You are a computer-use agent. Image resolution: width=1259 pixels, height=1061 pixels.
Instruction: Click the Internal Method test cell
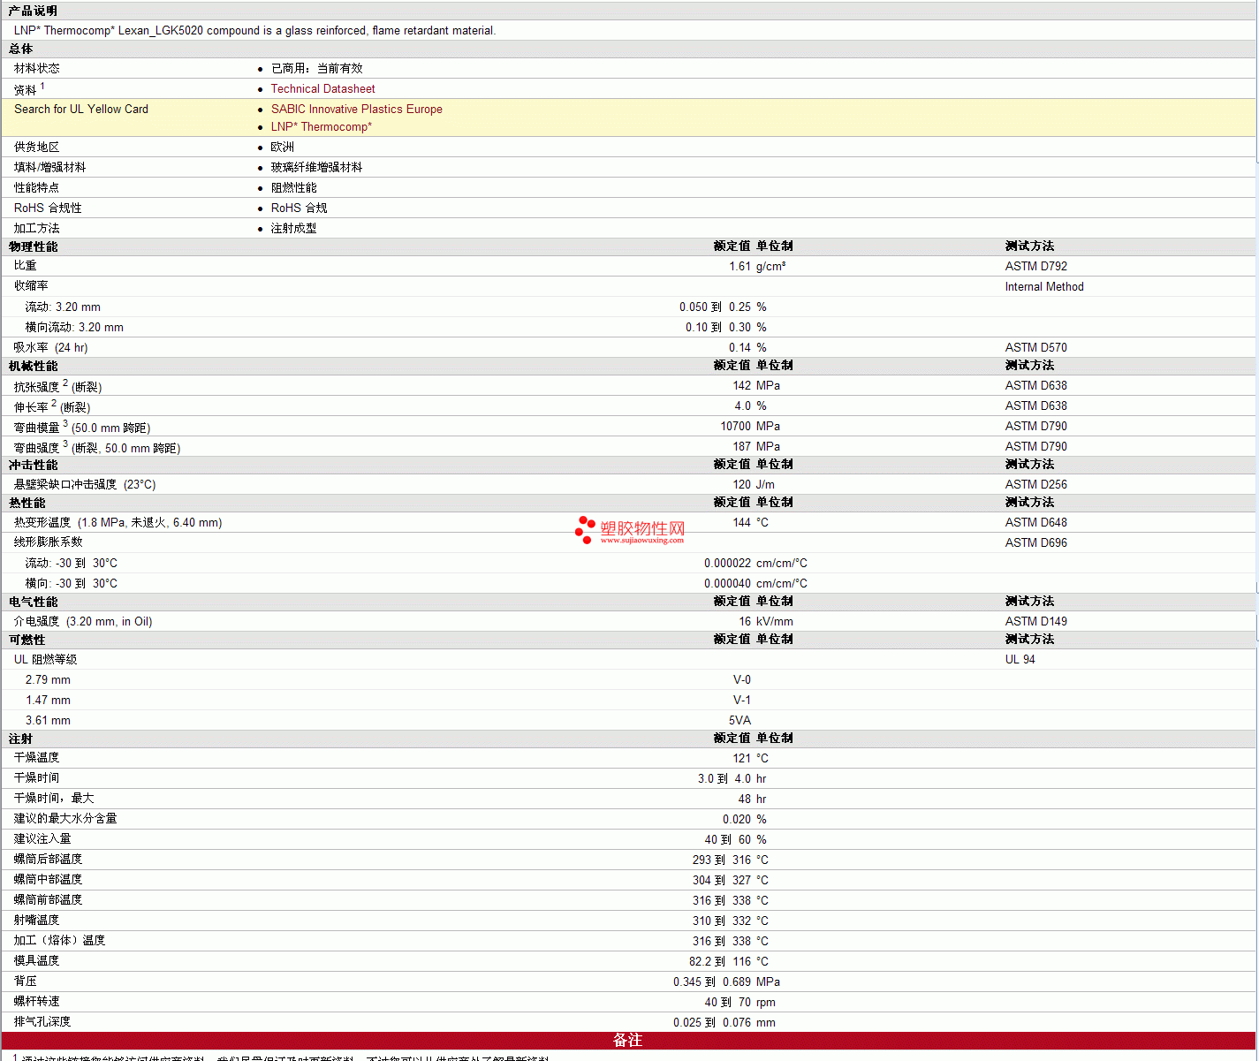pos(1043,287)
